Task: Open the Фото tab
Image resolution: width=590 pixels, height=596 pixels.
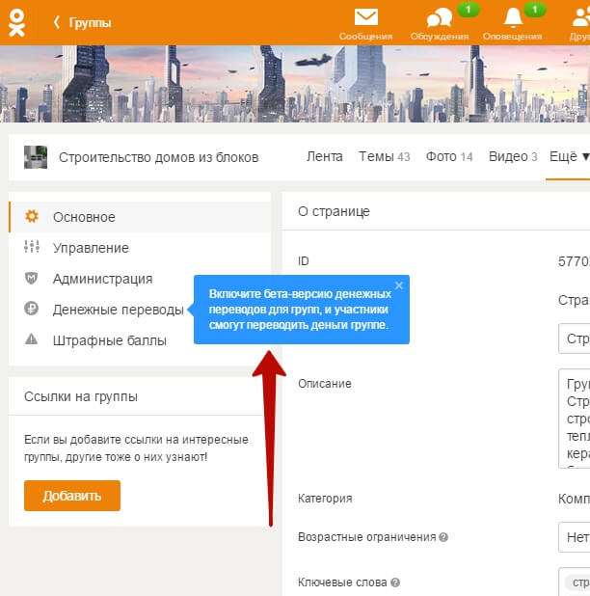Action: click(x=448, y=156)
